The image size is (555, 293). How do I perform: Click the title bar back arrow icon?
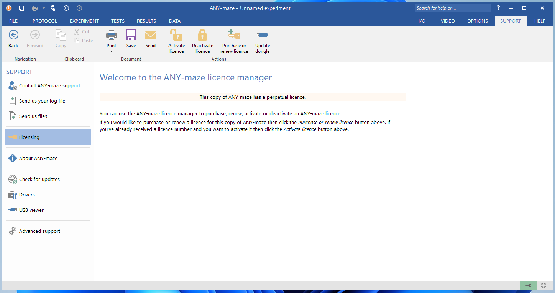pos(66,8)
